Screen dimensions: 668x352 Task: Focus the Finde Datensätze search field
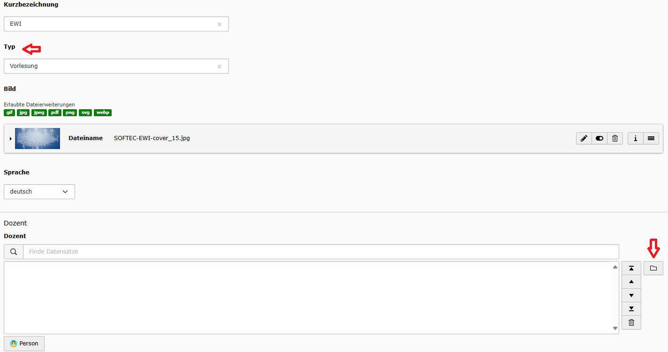point(321,252)
